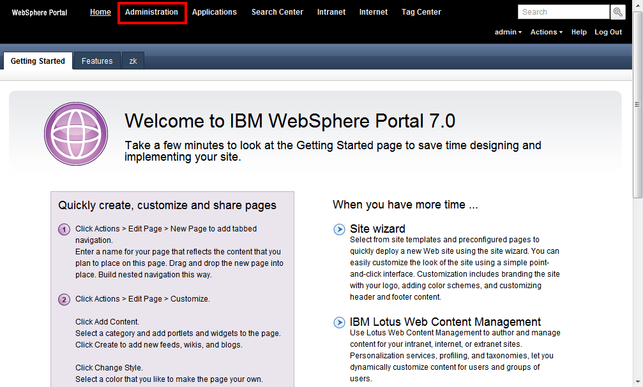Click the 'Click Add Content.' text

click(x=107, y=322)
